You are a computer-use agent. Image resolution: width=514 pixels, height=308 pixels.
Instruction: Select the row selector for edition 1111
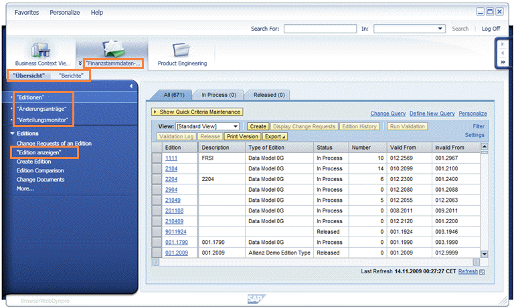click(157, 158)
